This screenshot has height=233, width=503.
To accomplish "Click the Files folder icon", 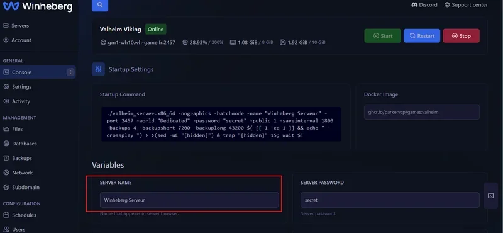I will click(x=6, y=129).
